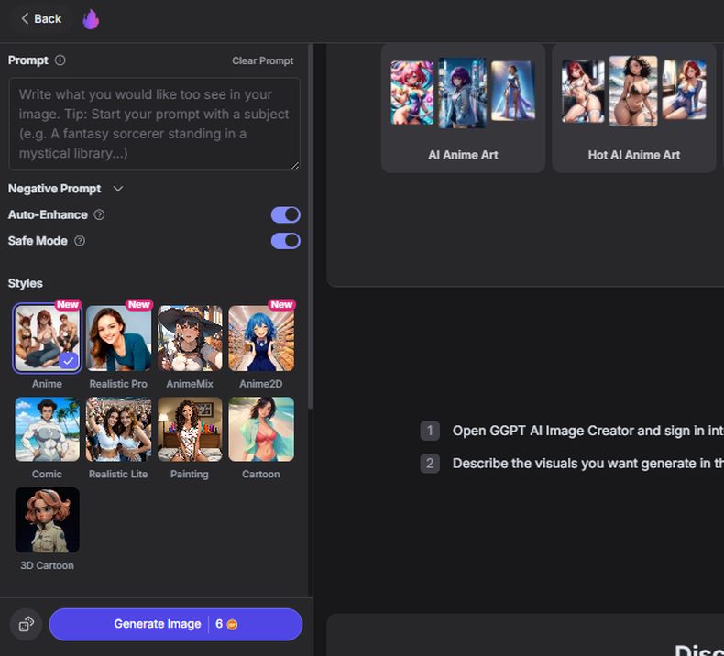The height and width of the screenshot is (656, 724).
Task: Click the Generate Image button
Action: point(175,624)
